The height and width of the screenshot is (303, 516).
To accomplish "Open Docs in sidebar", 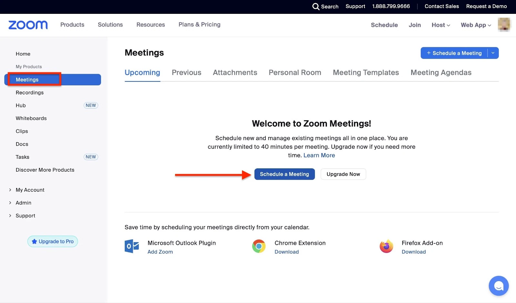I will (x=22, y=144).
